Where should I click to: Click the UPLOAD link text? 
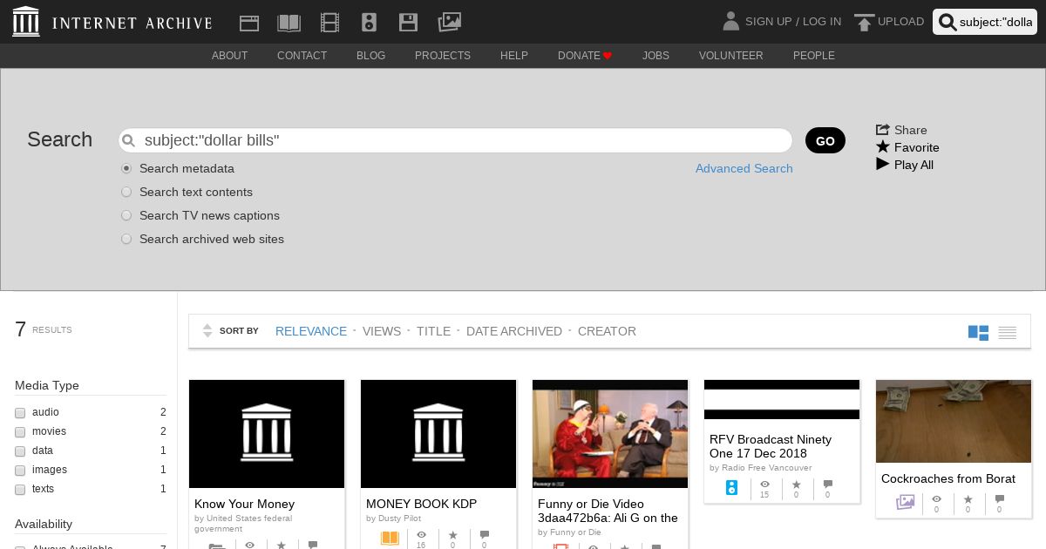(x=900, y=22)
